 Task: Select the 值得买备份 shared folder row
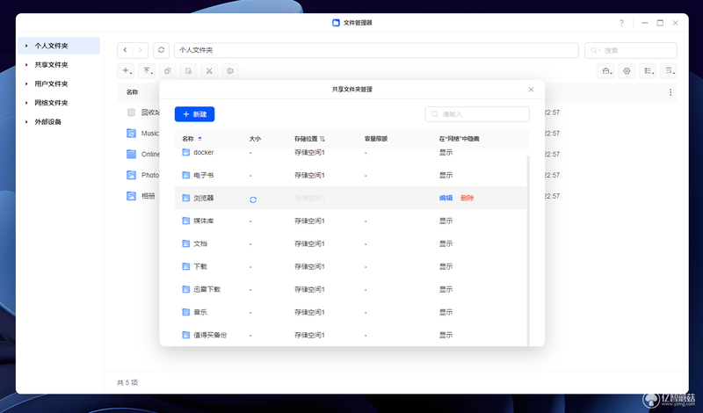point(350,335)
